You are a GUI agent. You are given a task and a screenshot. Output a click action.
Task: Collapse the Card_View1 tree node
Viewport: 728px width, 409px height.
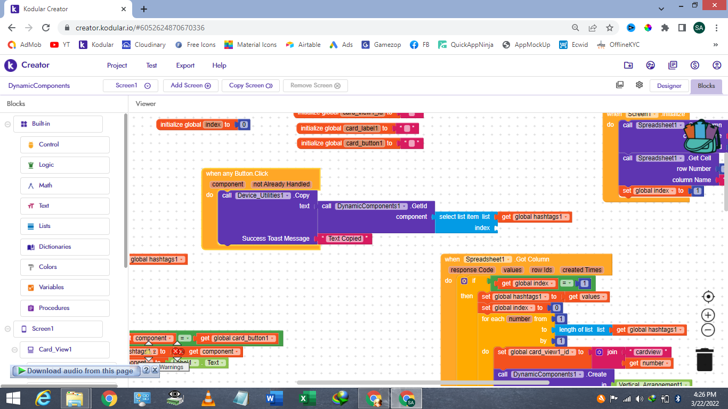pos(14,350)
